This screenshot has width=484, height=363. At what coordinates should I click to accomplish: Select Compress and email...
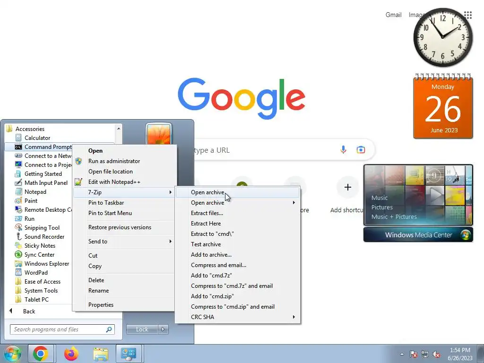[238, 265]
